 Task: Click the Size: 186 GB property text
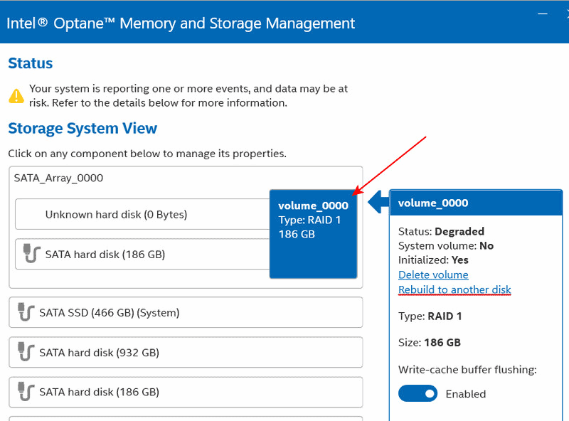(430, 342)
